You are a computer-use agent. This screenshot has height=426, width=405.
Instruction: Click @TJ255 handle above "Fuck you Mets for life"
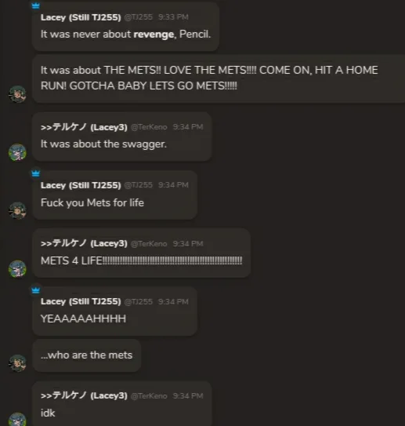[139, 185]
